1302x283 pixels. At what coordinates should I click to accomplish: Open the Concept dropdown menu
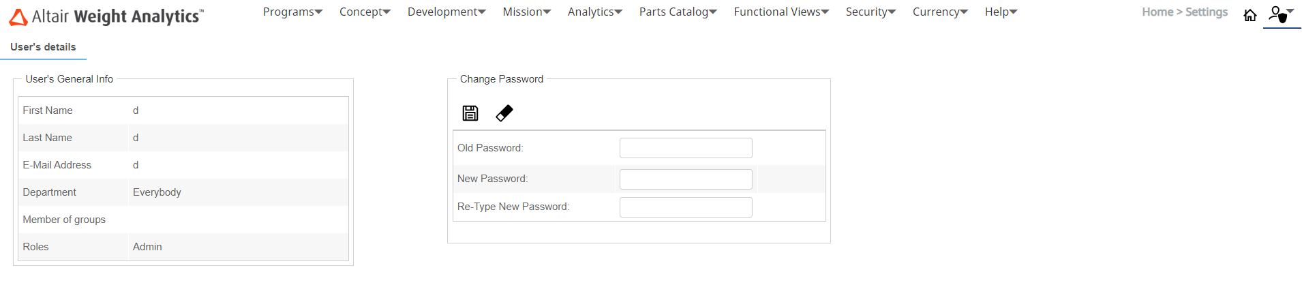pyautogui.click(x=365, y=12)
